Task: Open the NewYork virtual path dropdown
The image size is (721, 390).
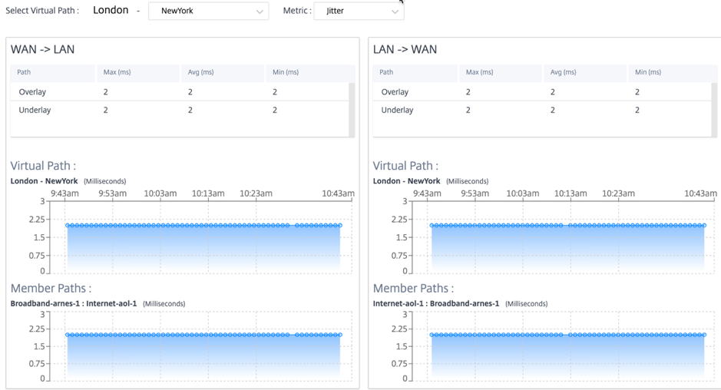Action: 208,11
